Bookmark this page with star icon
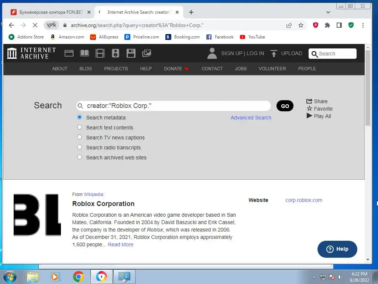This screenshot has width=378, height=284. pos(300,25)
